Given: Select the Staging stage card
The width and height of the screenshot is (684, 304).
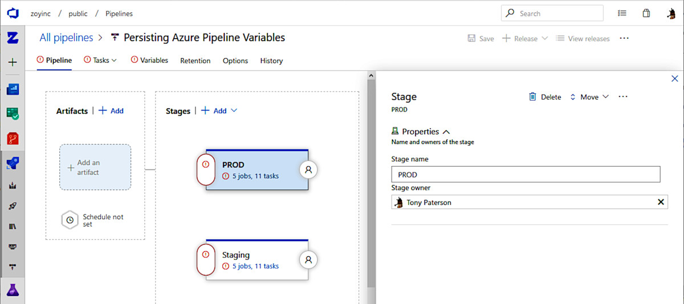Looking at the screenshot, I should [257, 260].
